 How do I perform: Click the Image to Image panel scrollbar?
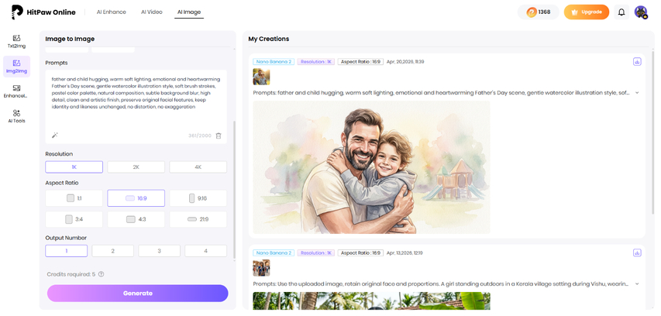pyautogui.click(x=235, y=190)
